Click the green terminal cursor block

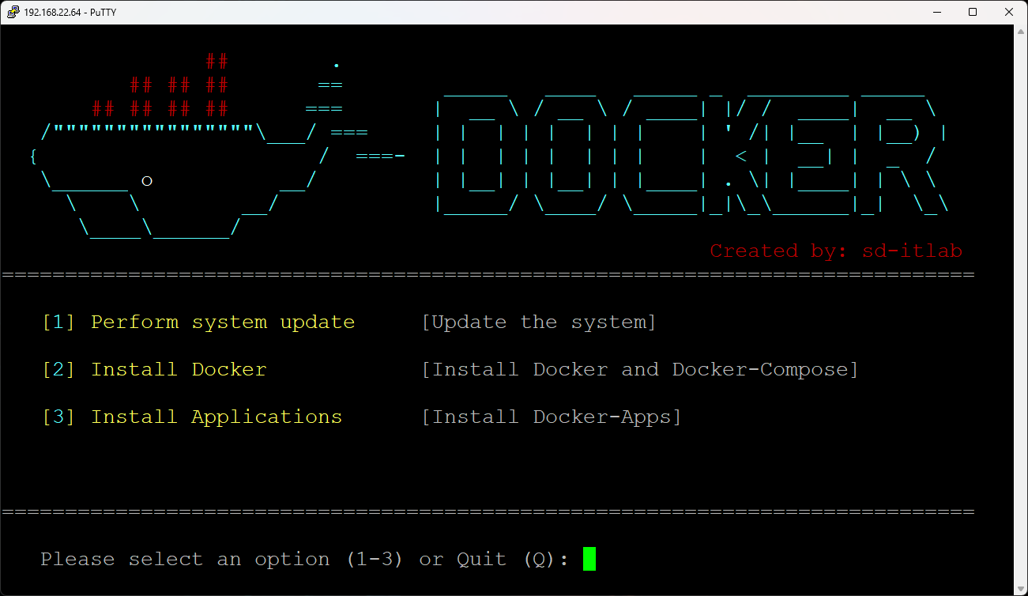[589, 559]
